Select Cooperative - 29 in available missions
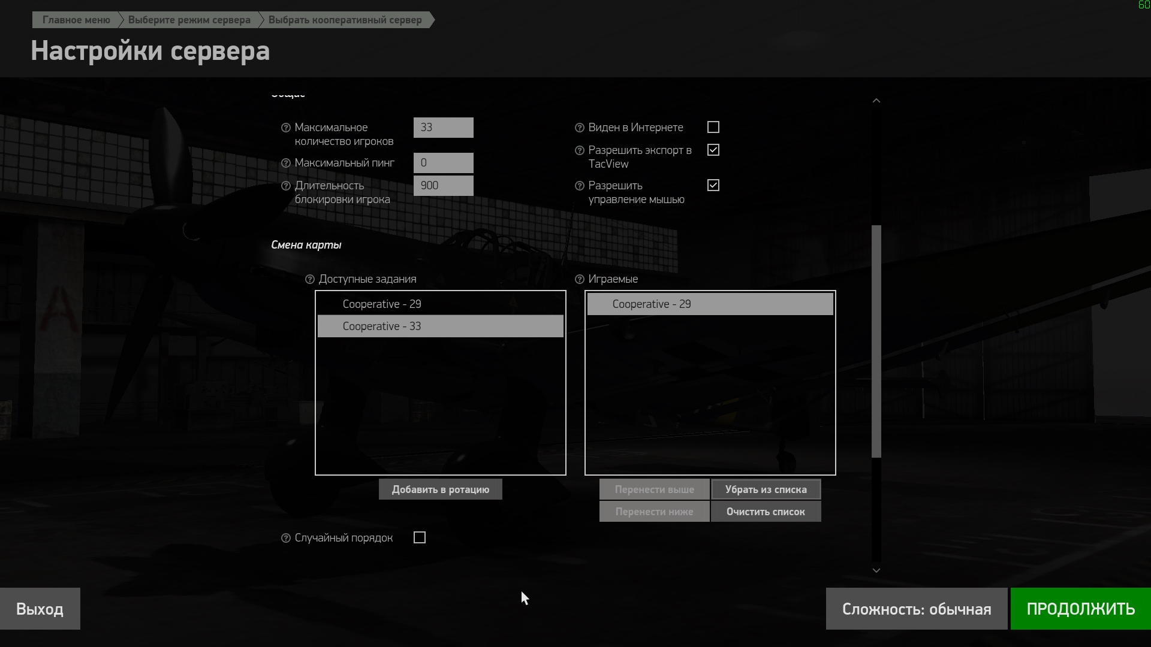This screenshot has width=1151, height=647. pos(441,304)
